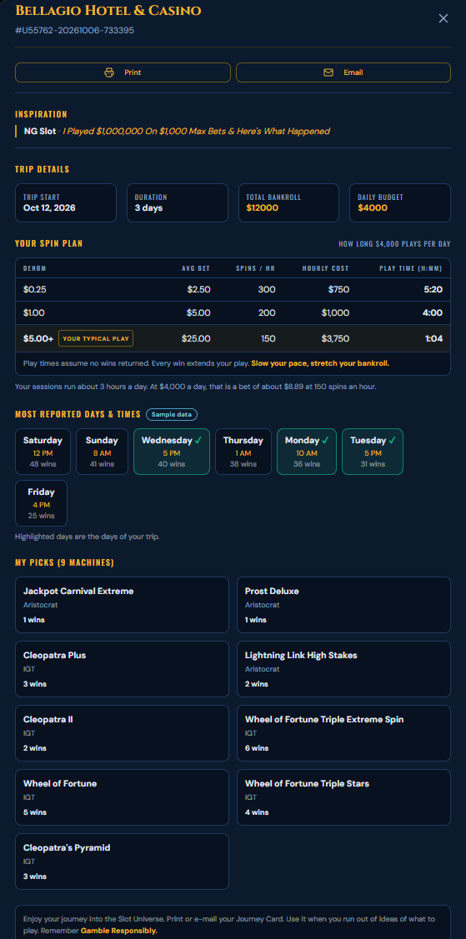466x939 pixels.
Task: Click the $1.00 denomination row
Action: [x=233, y=312]
